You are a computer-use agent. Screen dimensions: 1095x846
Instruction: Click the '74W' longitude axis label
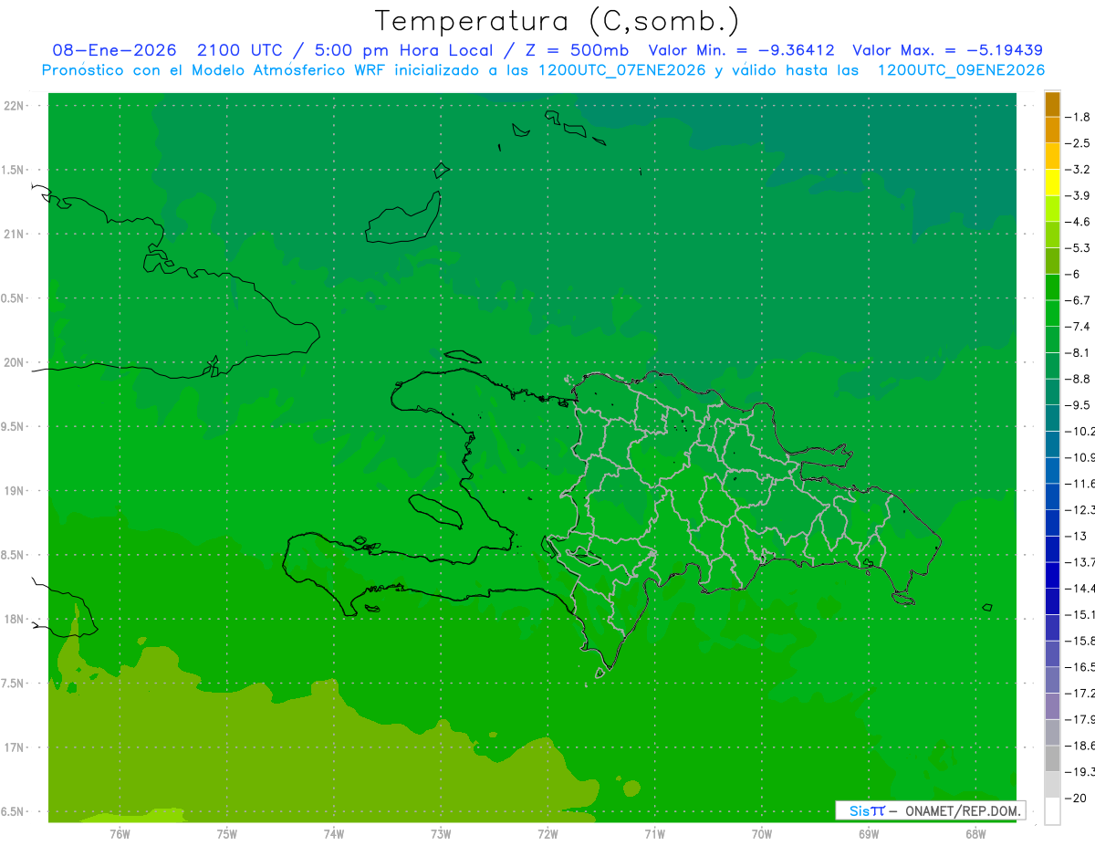pos(334,834)
